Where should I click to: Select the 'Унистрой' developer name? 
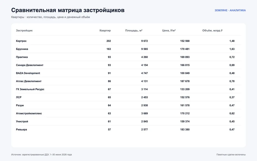[22, 121]
